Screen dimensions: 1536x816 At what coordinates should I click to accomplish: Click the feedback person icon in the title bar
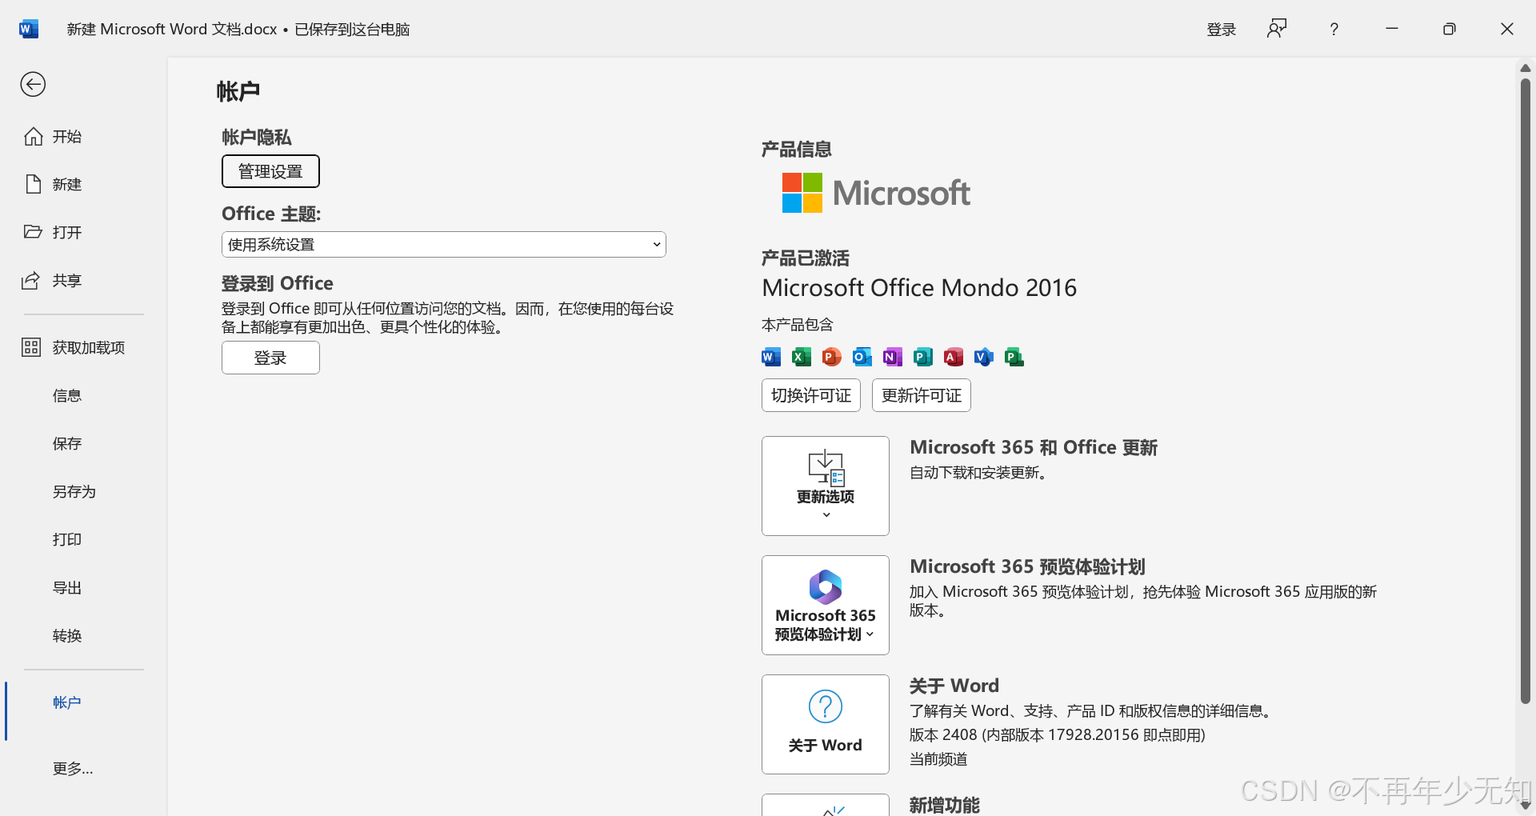point(1277,29)
